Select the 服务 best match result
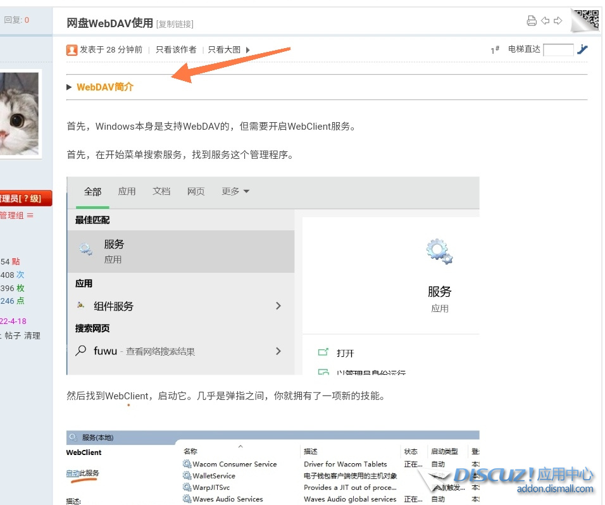Image resolution: width=605 pixels, height=505 pixels. point(180,251)
